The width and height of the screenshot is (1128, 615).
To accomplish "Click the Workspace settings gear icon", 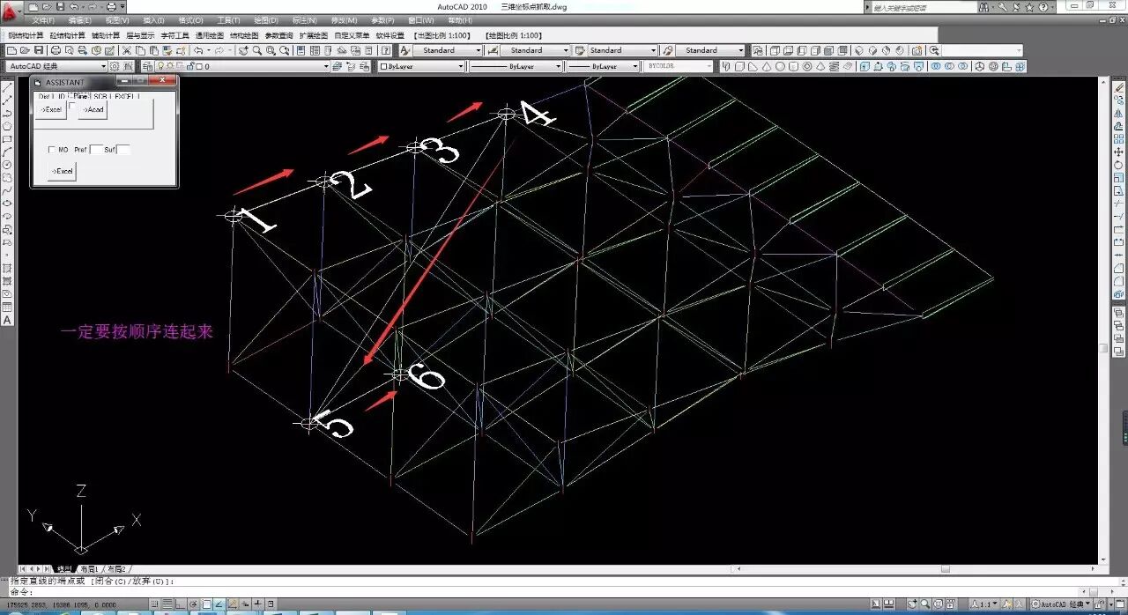I will pyautogui.click(x=115, y=66).
